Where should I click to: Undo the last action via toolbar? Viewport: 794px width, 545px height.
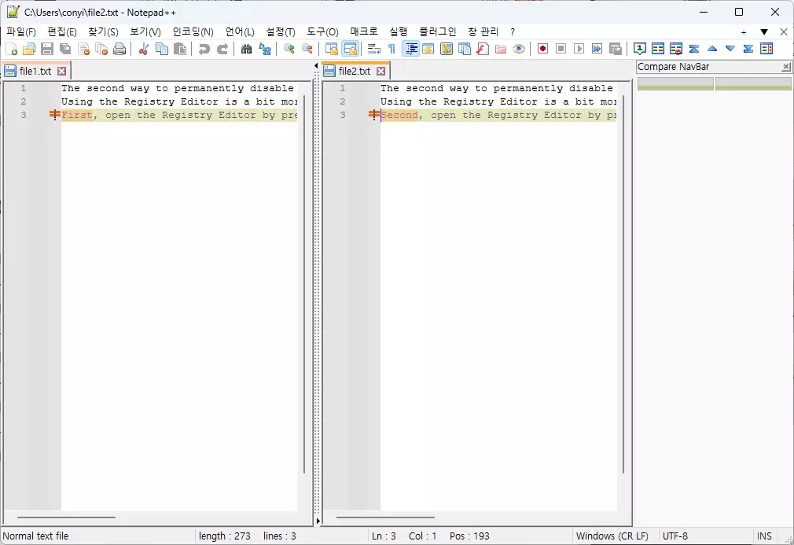pyautogui.click(x=204, y=49)
